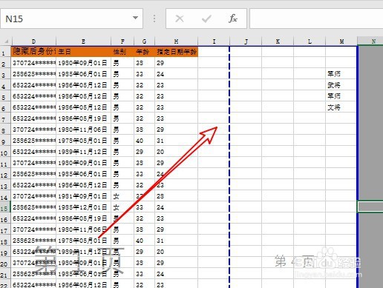
Task: Click ID cell '653224******' in row 4
Action: pos(34,85)
